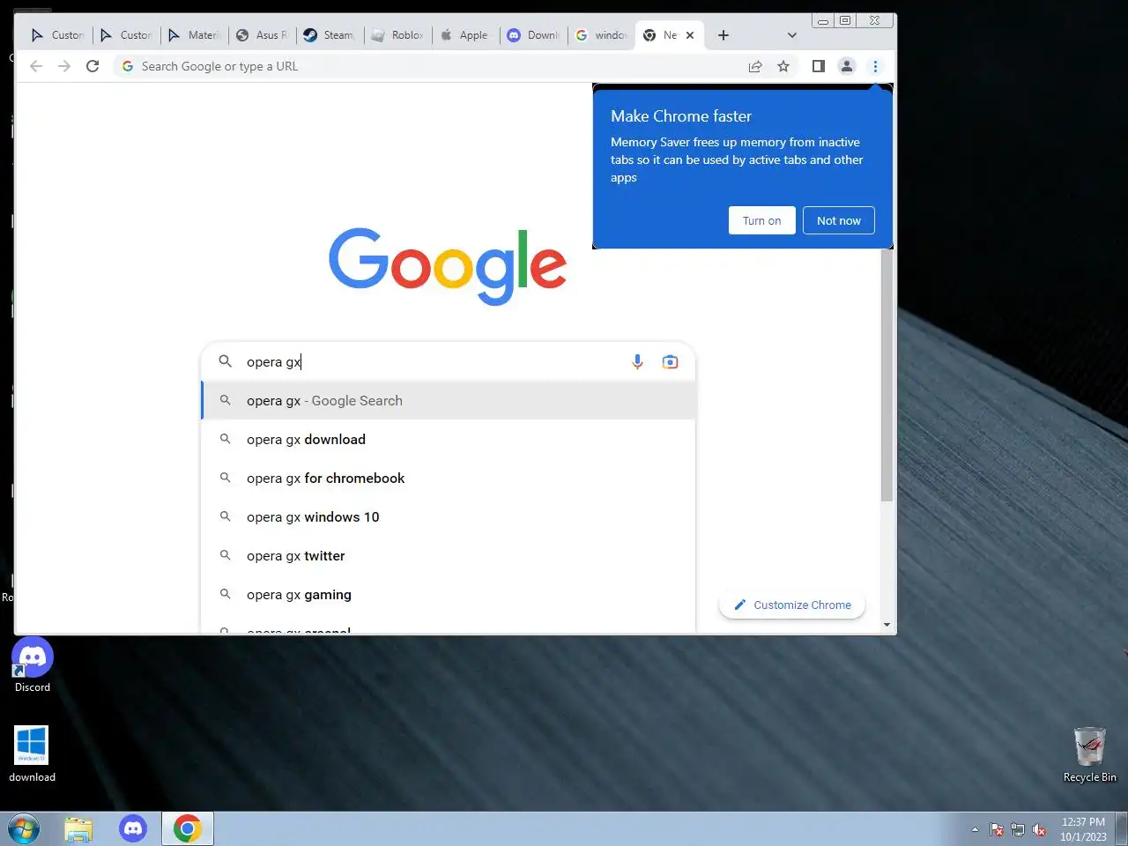The width and height of the screenshot is (1128, 846).
Task: Show hidden tray icons arrow
Action: (975, 829)
